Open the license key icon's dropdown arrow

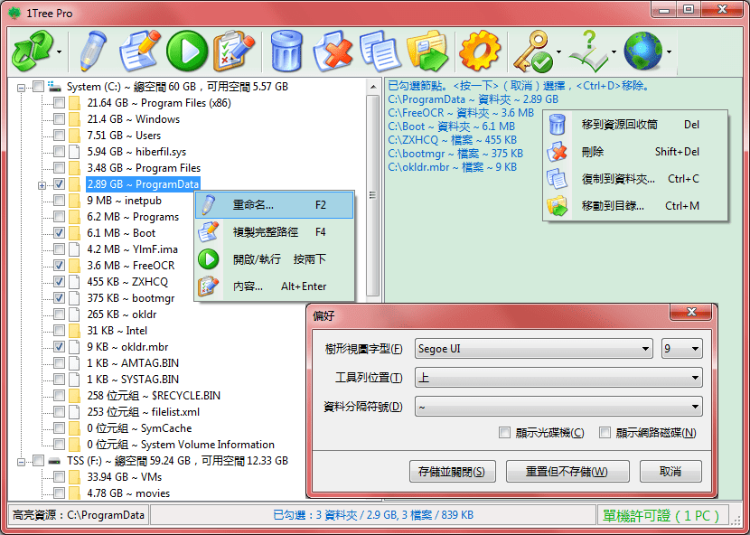559,52
